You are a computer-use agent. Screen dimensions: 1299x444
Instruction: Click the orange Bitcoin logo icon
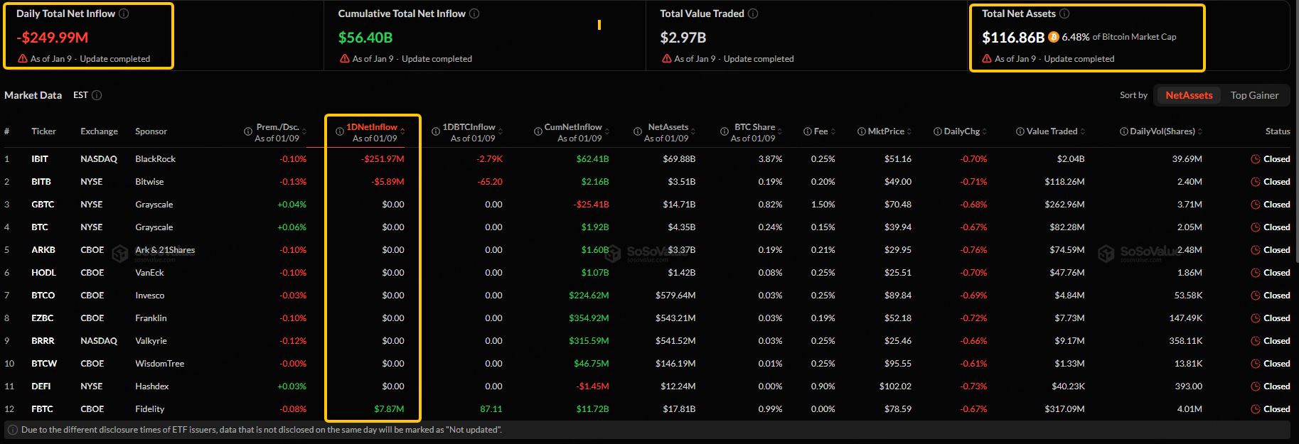1054,37
